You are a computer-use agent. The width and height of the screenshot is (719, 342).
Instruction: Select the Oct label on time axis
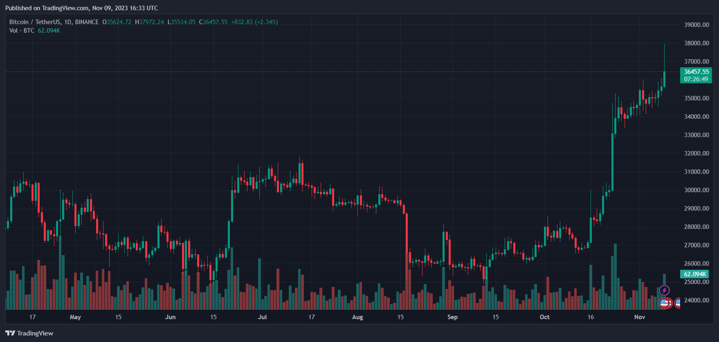[544, 317]
